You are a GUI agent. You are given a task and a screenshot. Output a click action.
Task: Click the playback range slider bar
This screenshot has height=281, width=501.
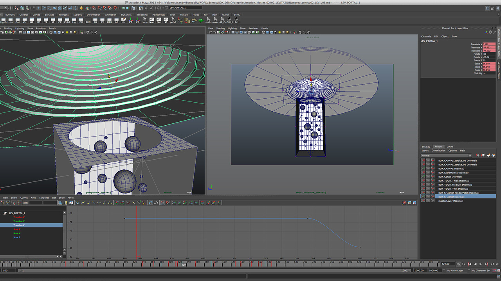coord(211,270)
